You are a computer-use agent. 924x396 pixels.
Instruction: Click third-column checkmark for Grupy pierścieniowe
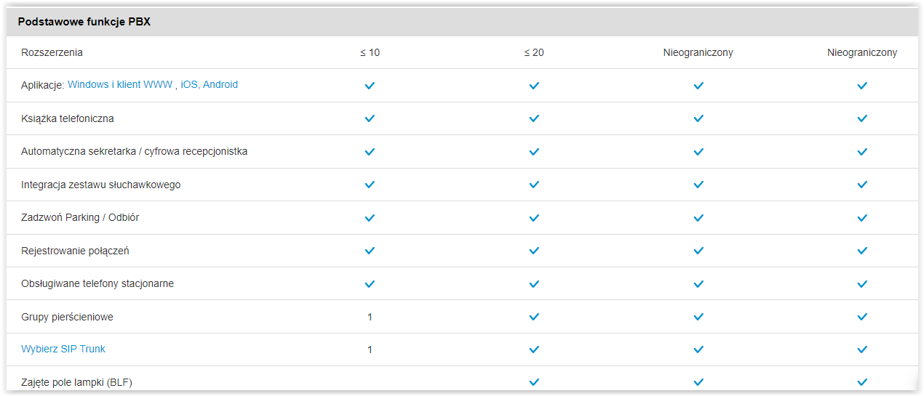(698, 317)
